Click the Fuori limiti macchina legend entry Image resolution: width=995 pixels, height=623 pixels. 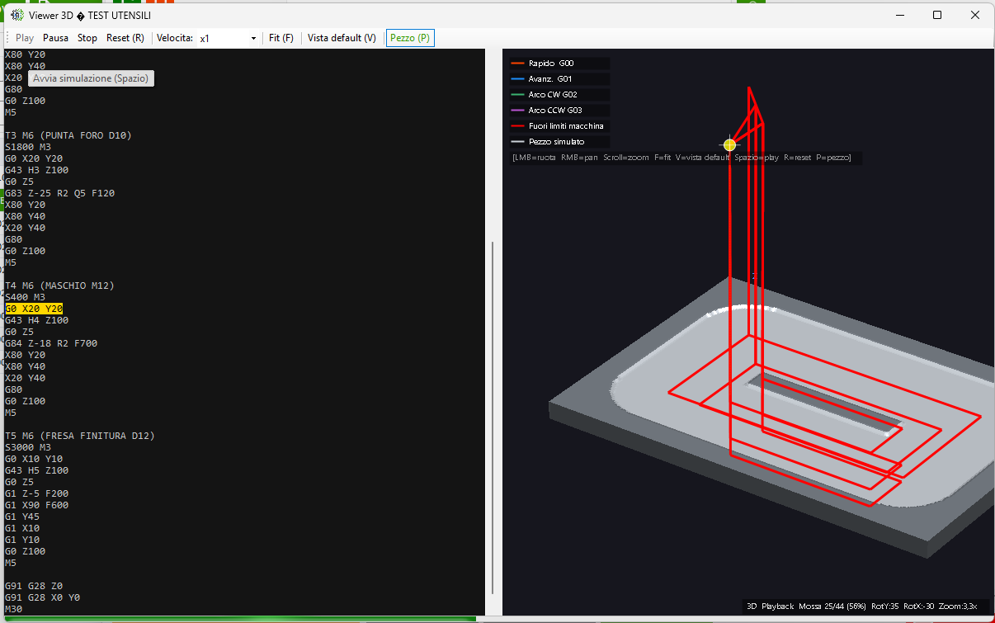click(x=559, y=126)
